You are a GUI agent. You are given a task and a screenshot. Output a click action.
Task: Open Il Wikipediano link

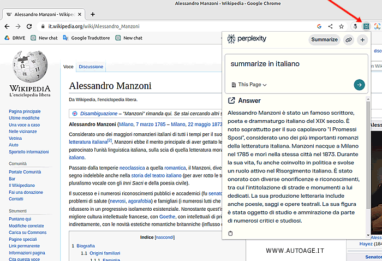click(22, 185)
